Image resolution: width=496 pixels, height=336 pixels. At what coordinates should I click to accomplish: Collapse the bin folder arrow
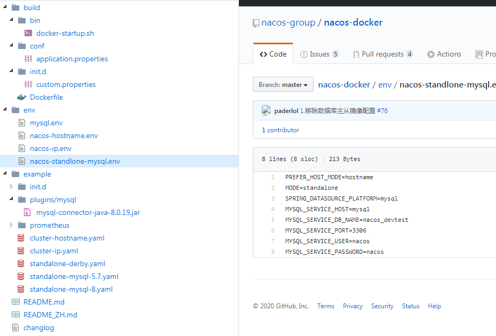click(x=11, y=20)
